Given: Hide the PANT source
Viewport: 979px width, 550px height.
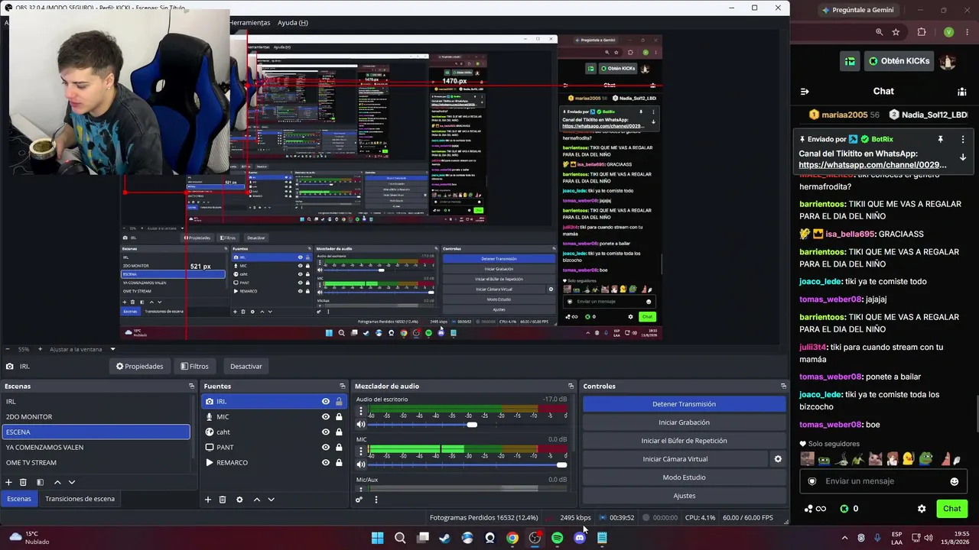Looking at the screenshot, I should coord(326,448).
